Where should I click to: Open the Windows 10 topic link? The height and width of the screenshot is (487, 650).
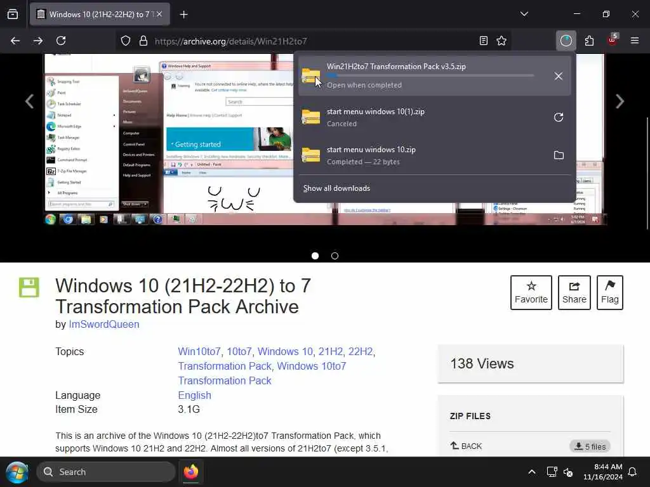285,351
